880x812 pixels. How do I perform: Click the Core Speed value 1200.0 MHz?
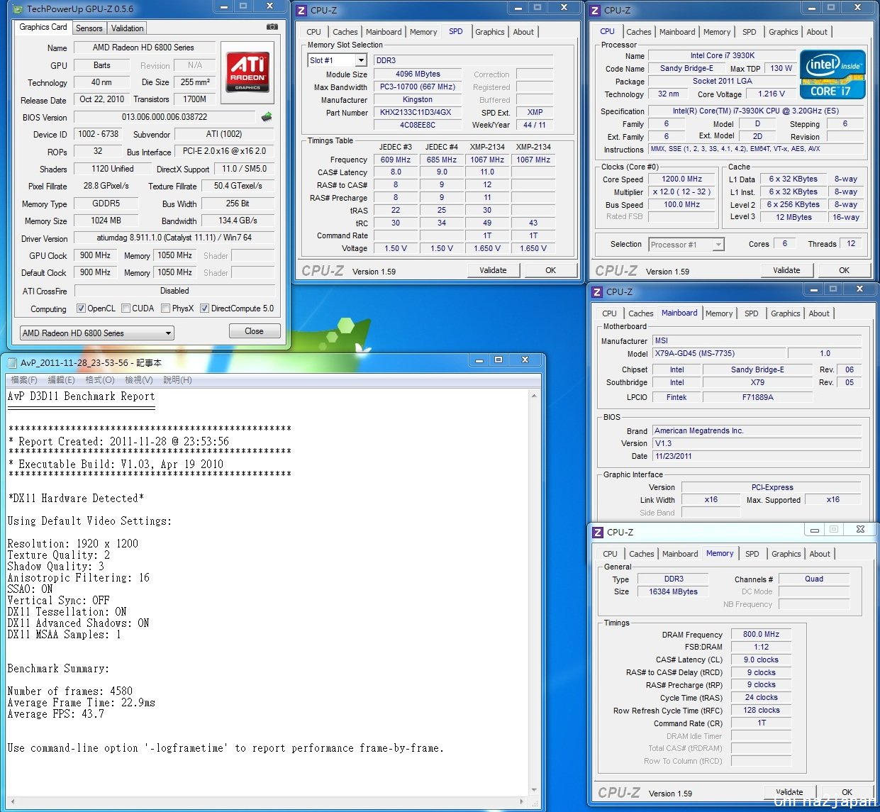click(682, 179)
